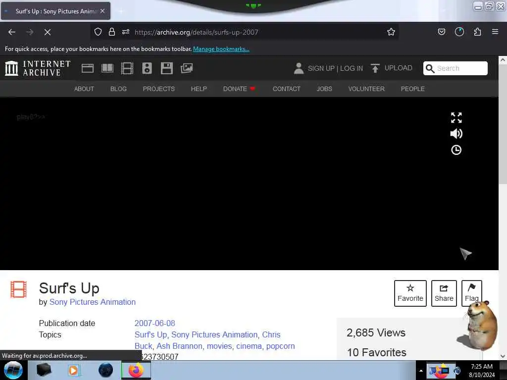507x380 pixels.
Task: Click the Ash Brannon topic link
Action: 179,346
